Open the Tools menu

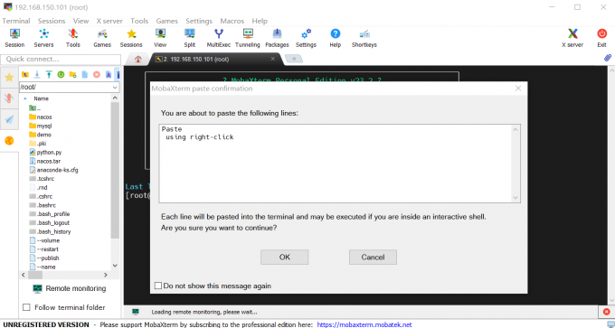point(139,21)
